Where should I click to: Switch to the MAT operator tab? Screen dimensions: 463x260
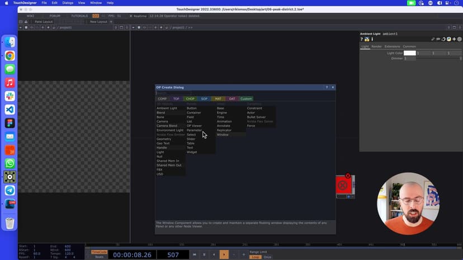[218, 99]
